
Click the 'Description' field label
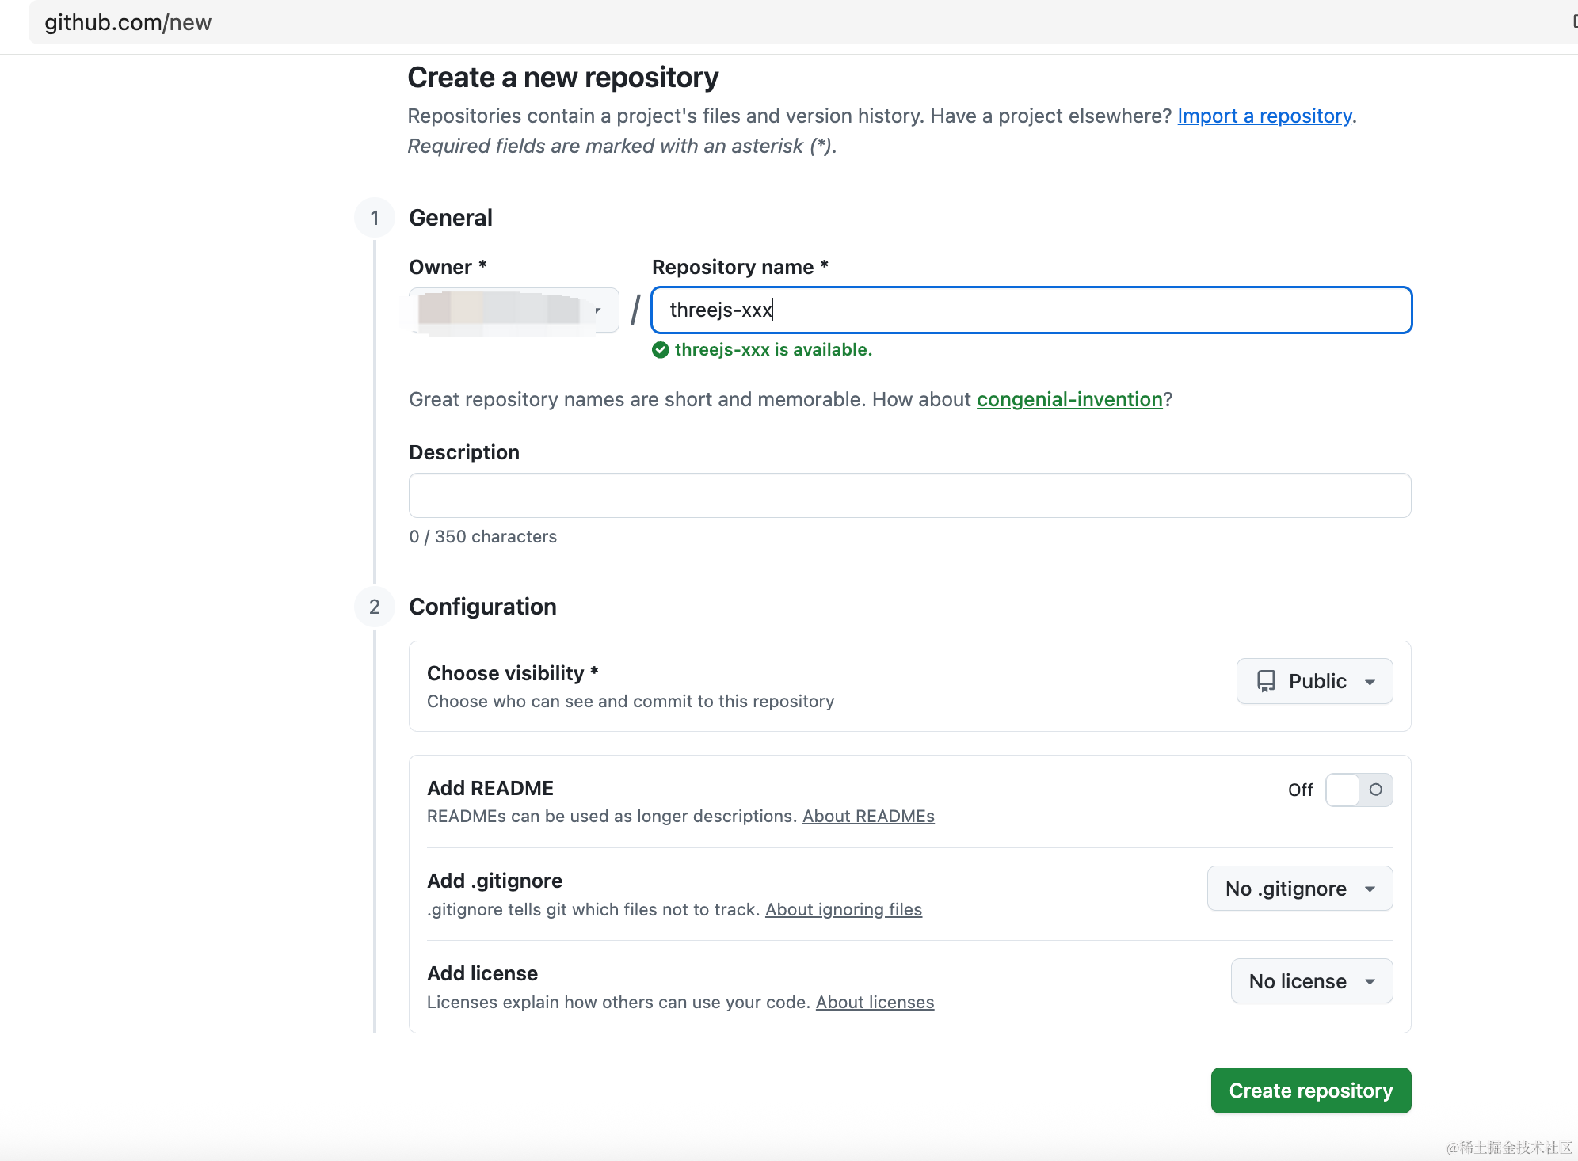[464, 452]
